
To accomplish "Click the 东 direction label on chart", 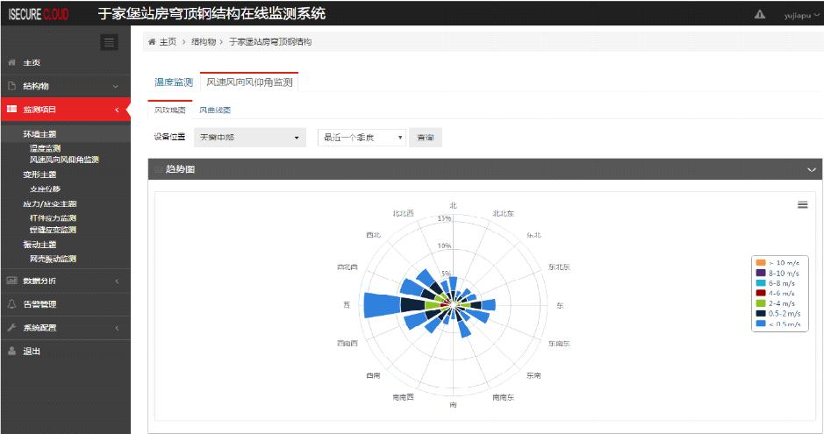I will point(560,305).
